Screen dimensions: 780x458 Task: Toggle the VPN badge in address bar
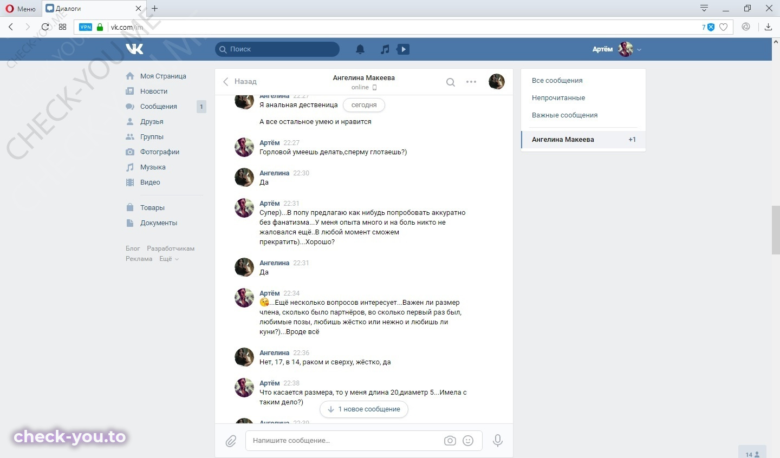tap(86, 27)
